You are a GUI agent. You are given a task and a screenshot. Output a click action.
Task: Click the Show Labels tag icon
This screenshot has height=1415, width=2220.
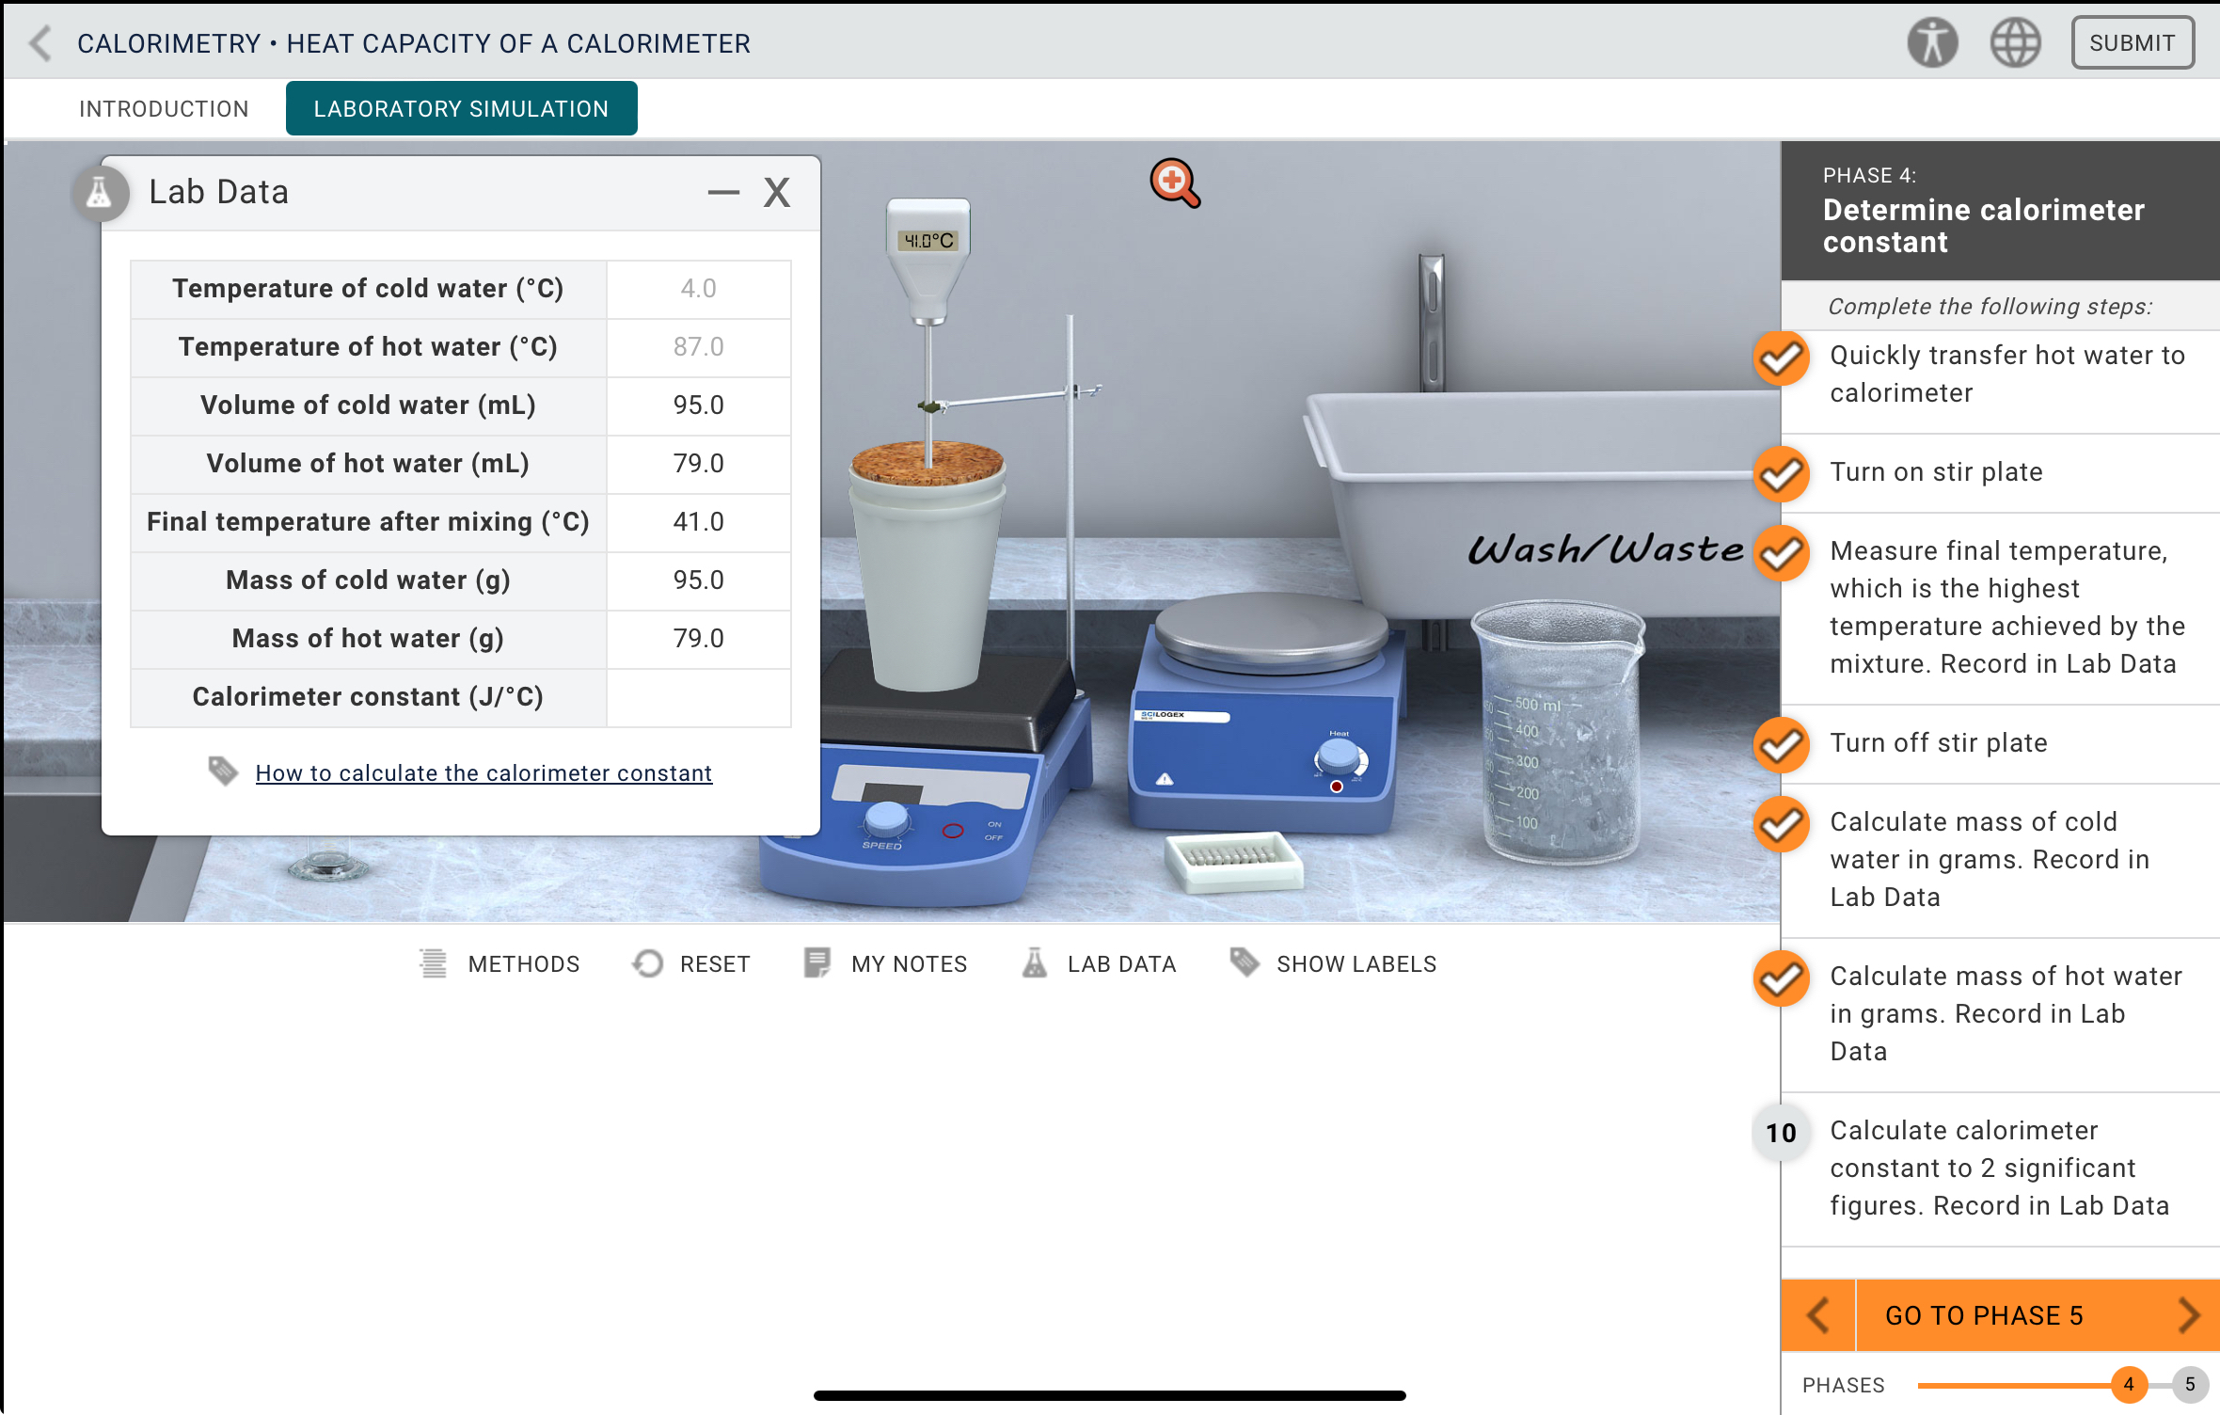click(x=1244, y=962)
